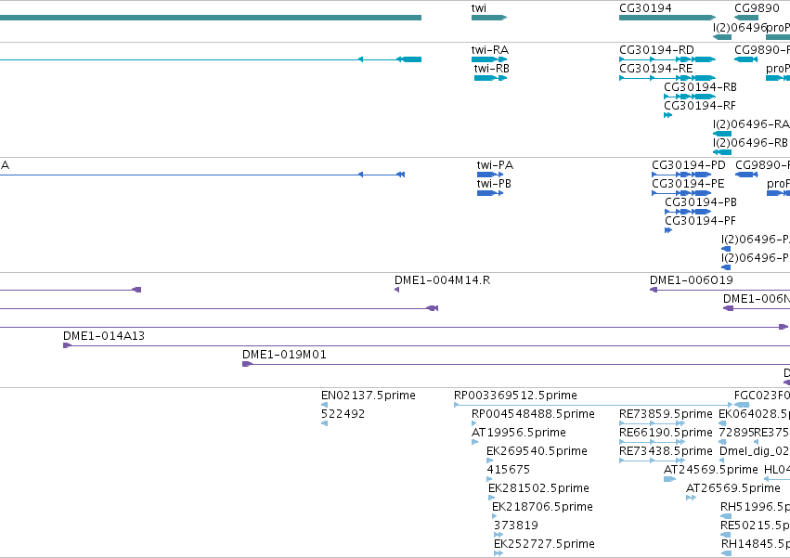Click the AT24569.5prime EST label
This screenshot has width=790, height=558.
pos(710,470)
